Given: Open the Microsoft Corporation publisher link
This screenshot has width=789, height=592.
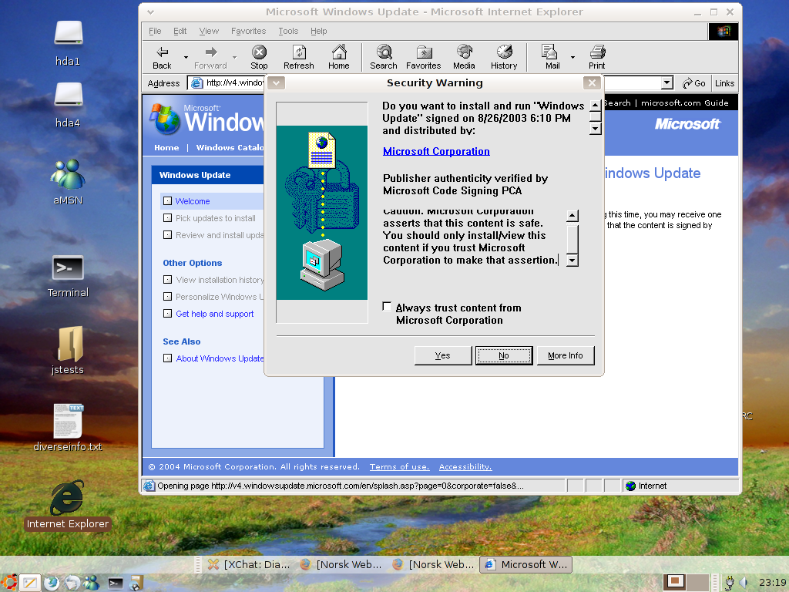Looking at the screenshot, I should (x=436, y=151).
